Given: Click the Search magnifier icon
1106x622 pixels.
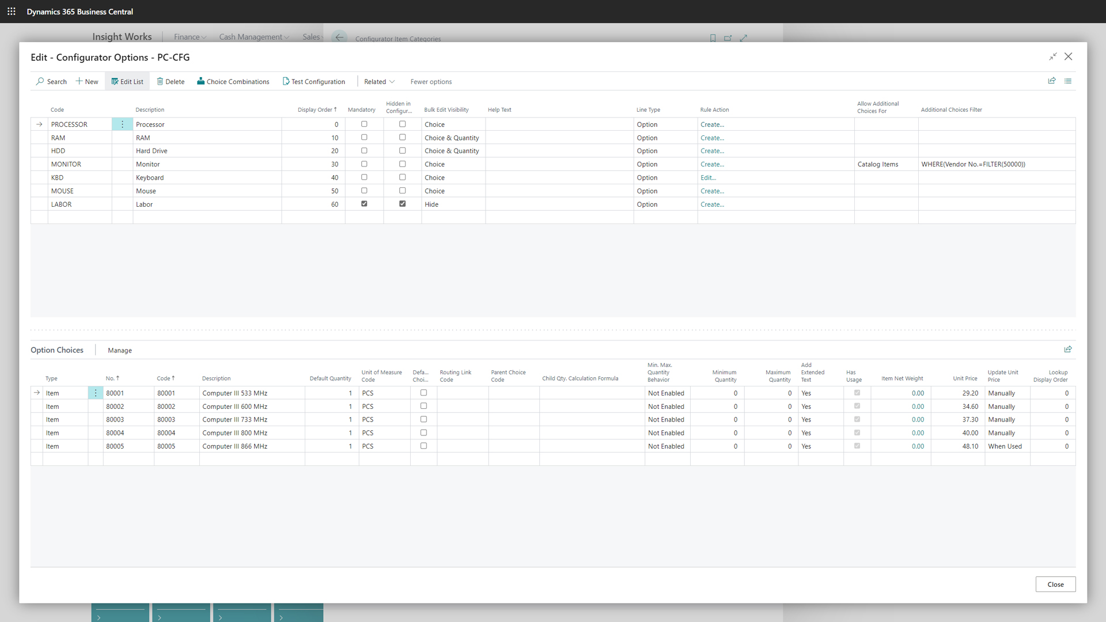Looking at the screenshot, I should 40,81.
